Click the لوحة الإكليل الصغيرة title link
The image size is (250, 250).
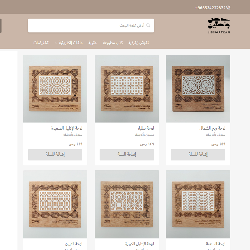pyautogui.click(x=67, y=128)
